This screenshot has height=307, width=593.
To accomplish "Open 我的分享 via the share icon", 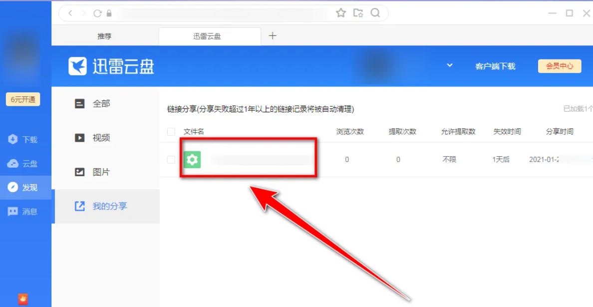I will click(x=80, y=206).
